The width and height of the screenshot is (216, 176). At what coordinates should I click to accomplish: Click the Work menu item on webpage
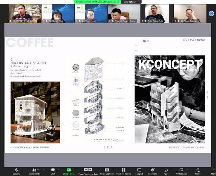click(192, 40)
